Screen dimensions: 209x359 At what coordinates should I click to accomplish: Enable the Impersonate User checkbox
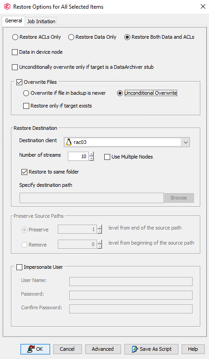[x=19, y=267]
